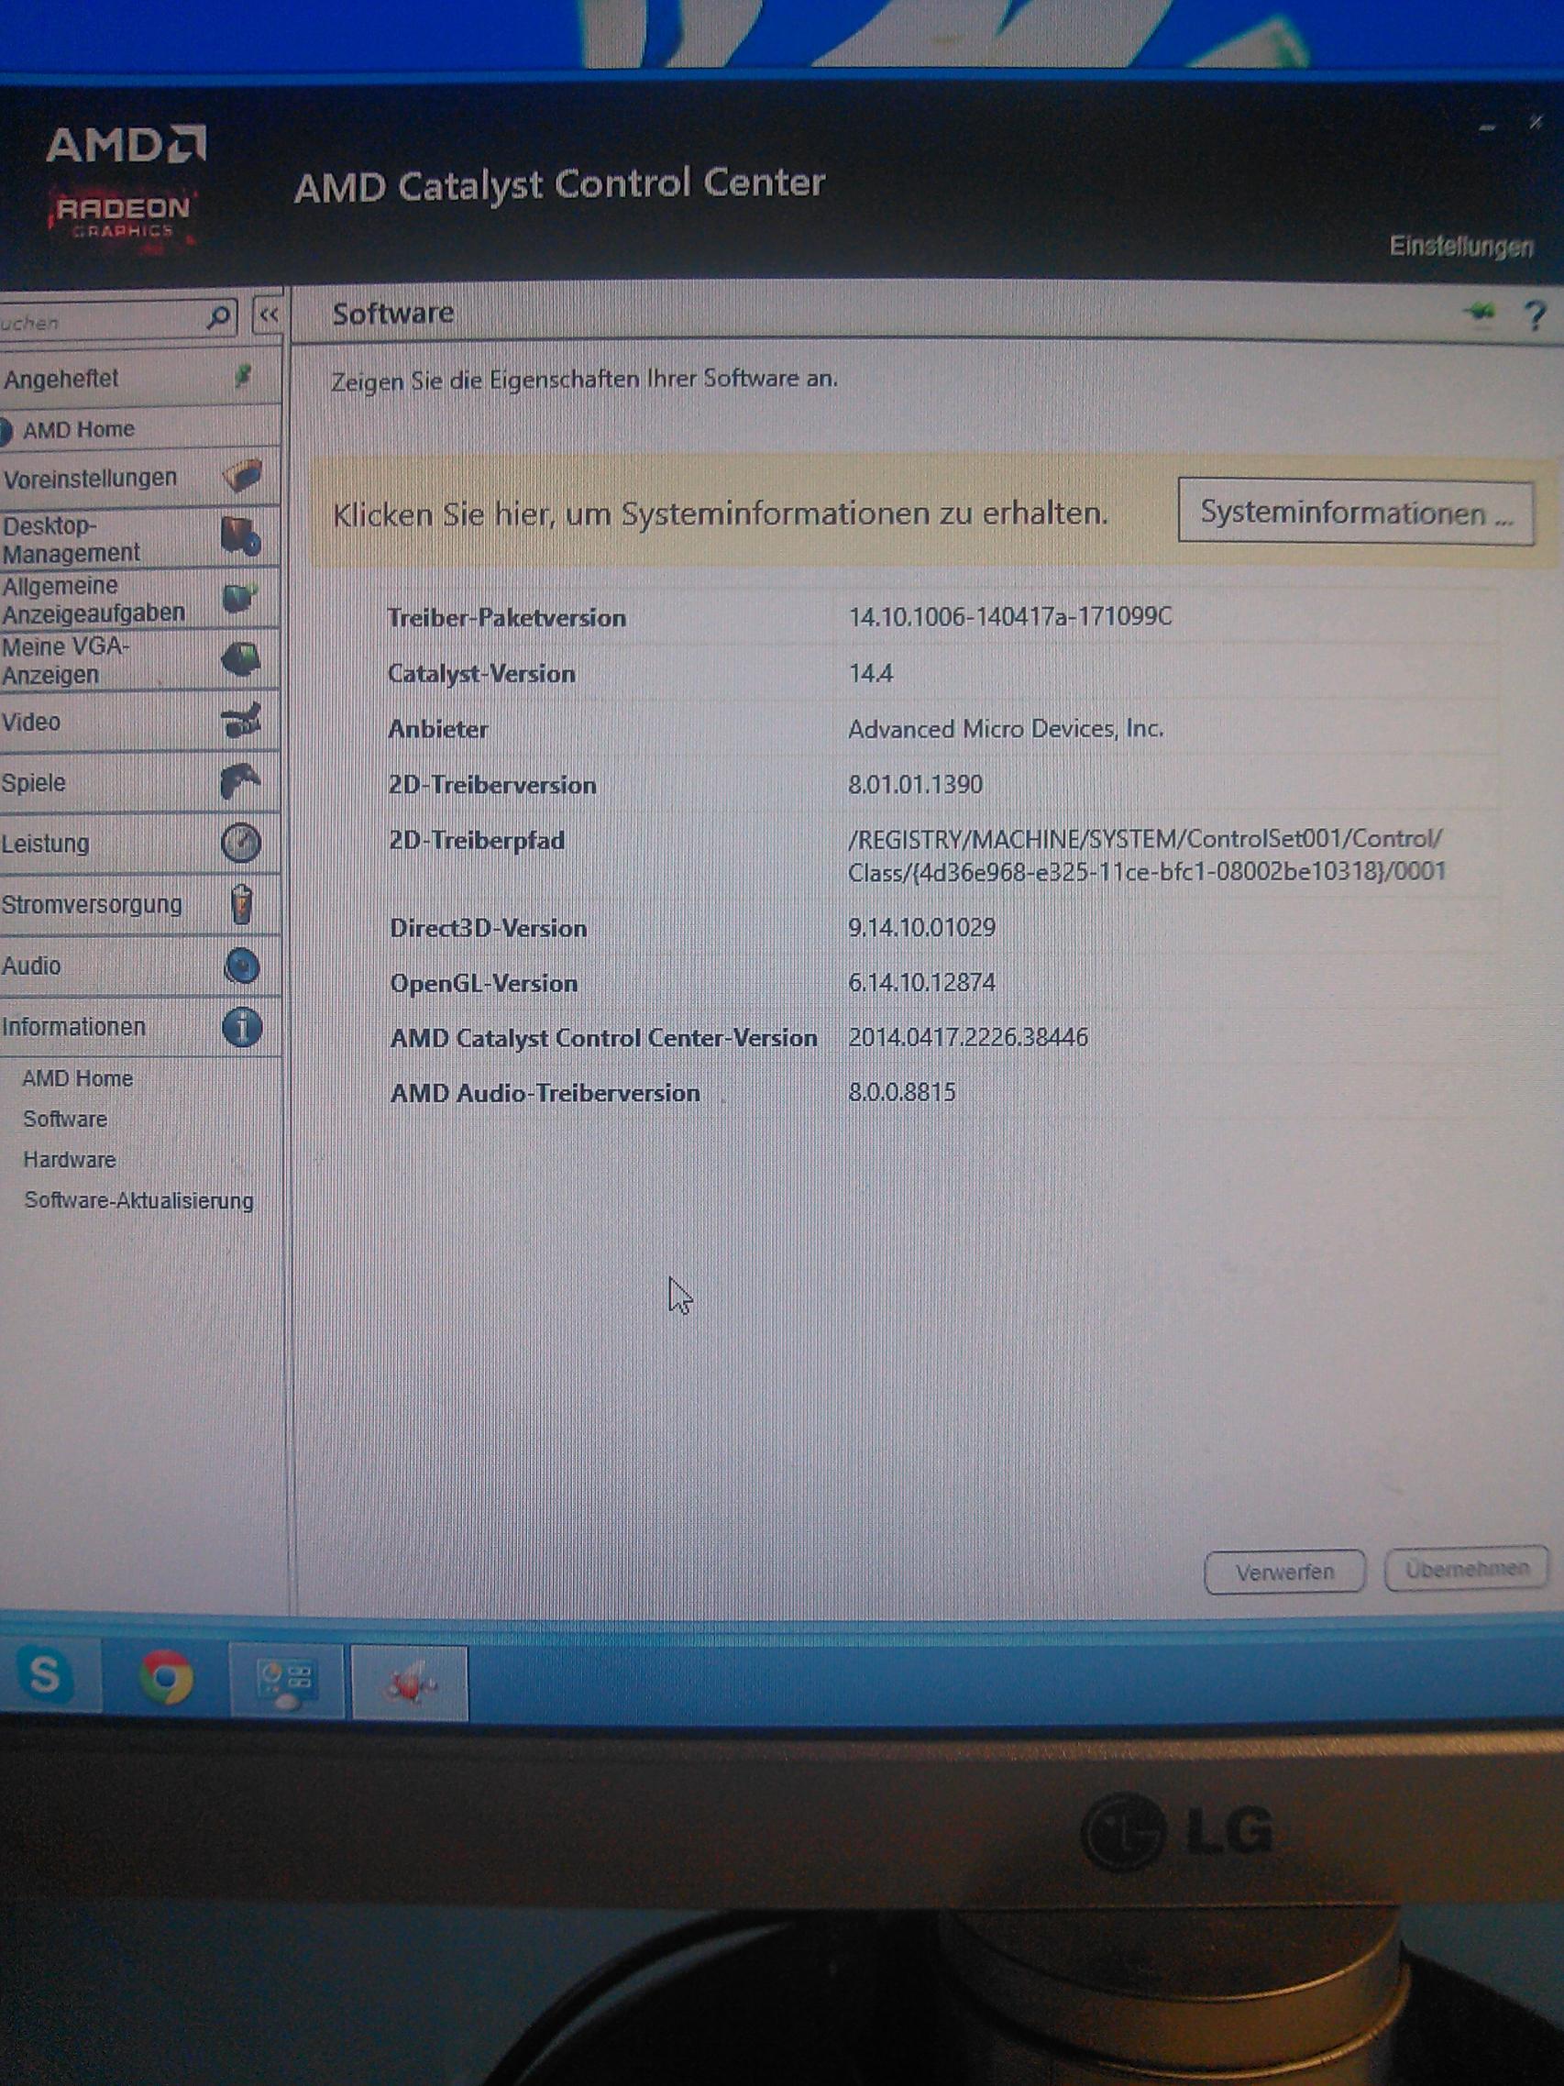Click the green pin-page icon in the header

coord(1481,312)
